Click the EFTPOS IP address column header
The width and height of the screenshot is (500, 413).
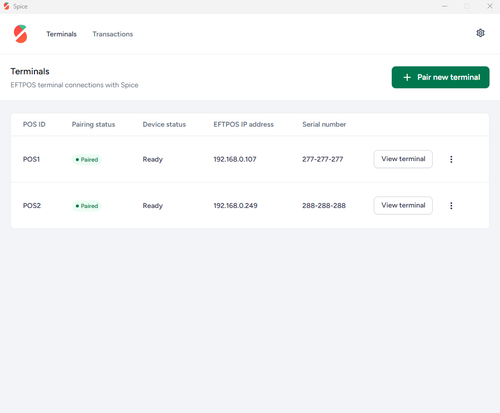[x=244, y=124]
